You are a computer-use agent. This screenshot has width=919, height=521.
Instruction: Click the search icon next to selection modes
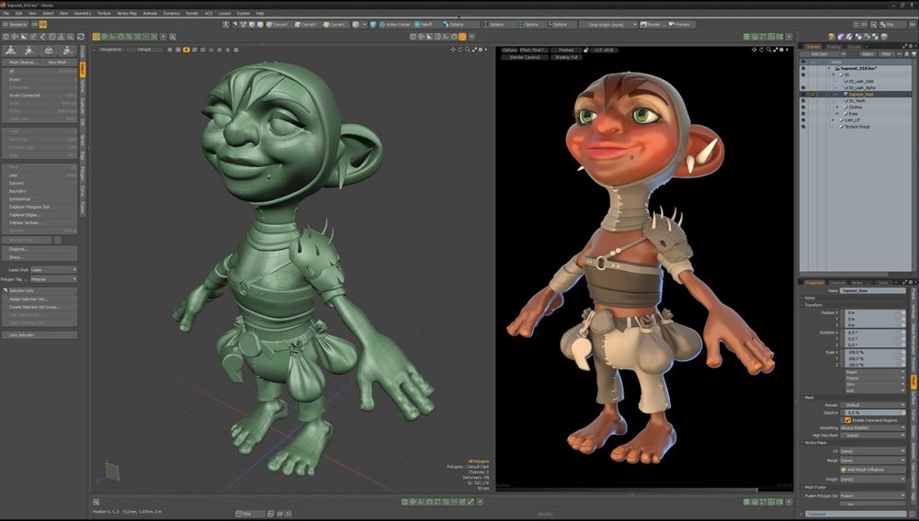click(173, 37)
